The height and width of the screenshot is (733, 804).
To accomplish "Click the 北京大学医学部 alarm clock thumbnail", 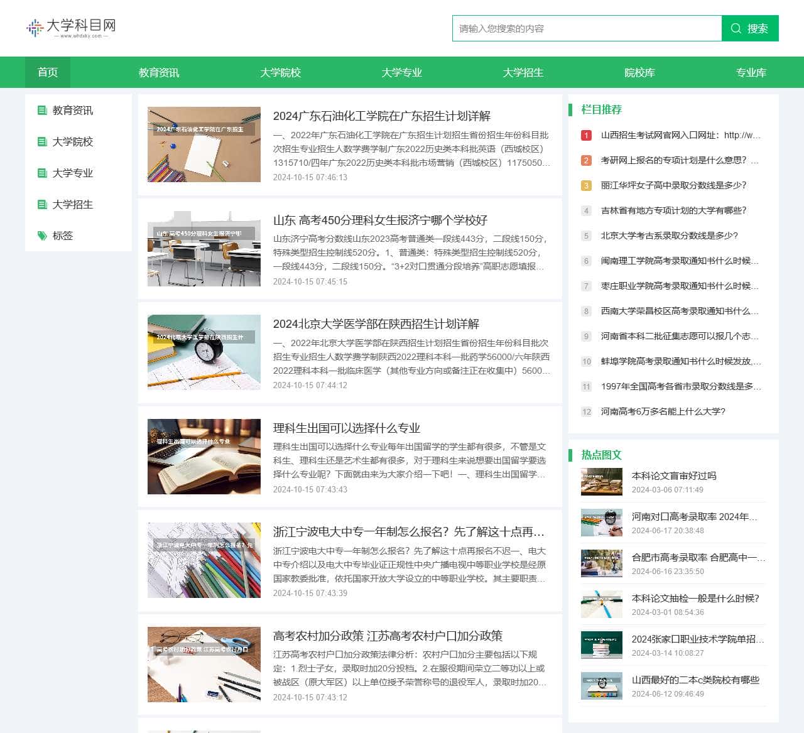I will (204, 352).
